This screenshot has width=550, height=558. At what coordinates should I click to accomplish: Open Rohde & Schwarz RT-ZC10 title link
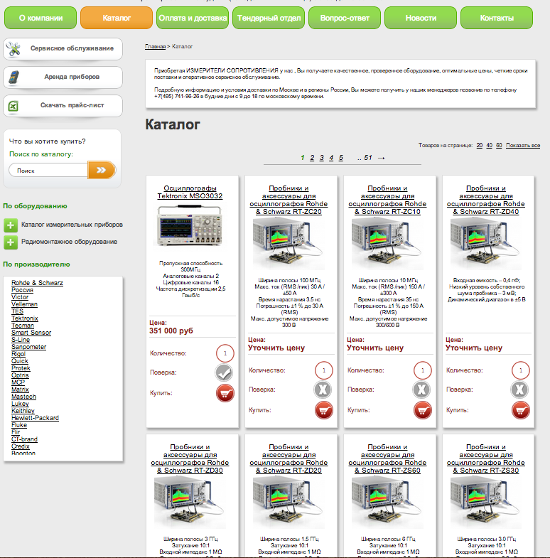tap(387, 200)
